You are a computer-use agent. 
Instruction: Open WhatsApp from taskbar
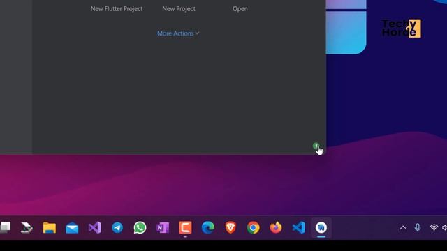[140, 228]
